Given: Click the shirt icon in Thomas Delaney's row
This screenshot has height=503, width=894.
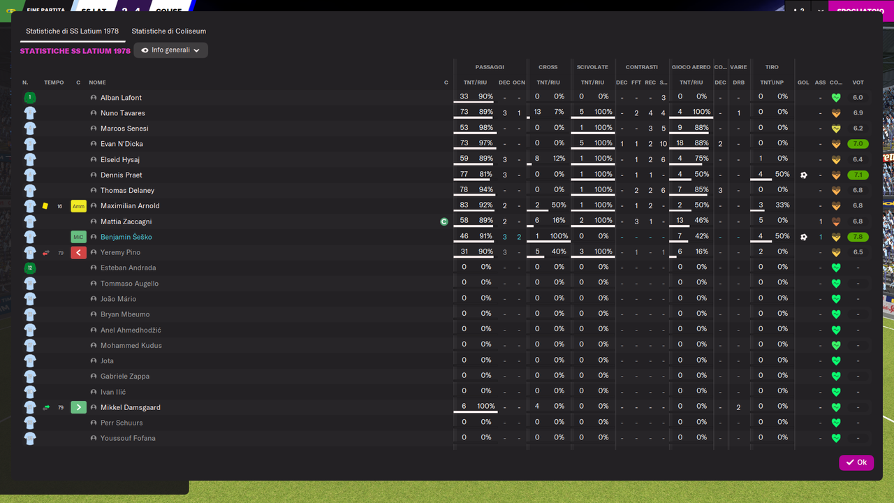Looking at the screenshot, I should (x=30, y=191).
